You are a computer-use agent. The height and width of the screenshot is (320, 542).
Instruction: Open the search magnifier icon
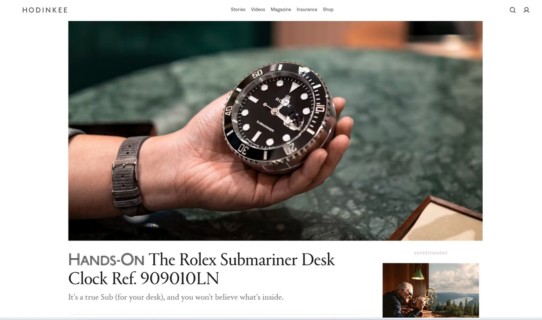coord(512,10)
